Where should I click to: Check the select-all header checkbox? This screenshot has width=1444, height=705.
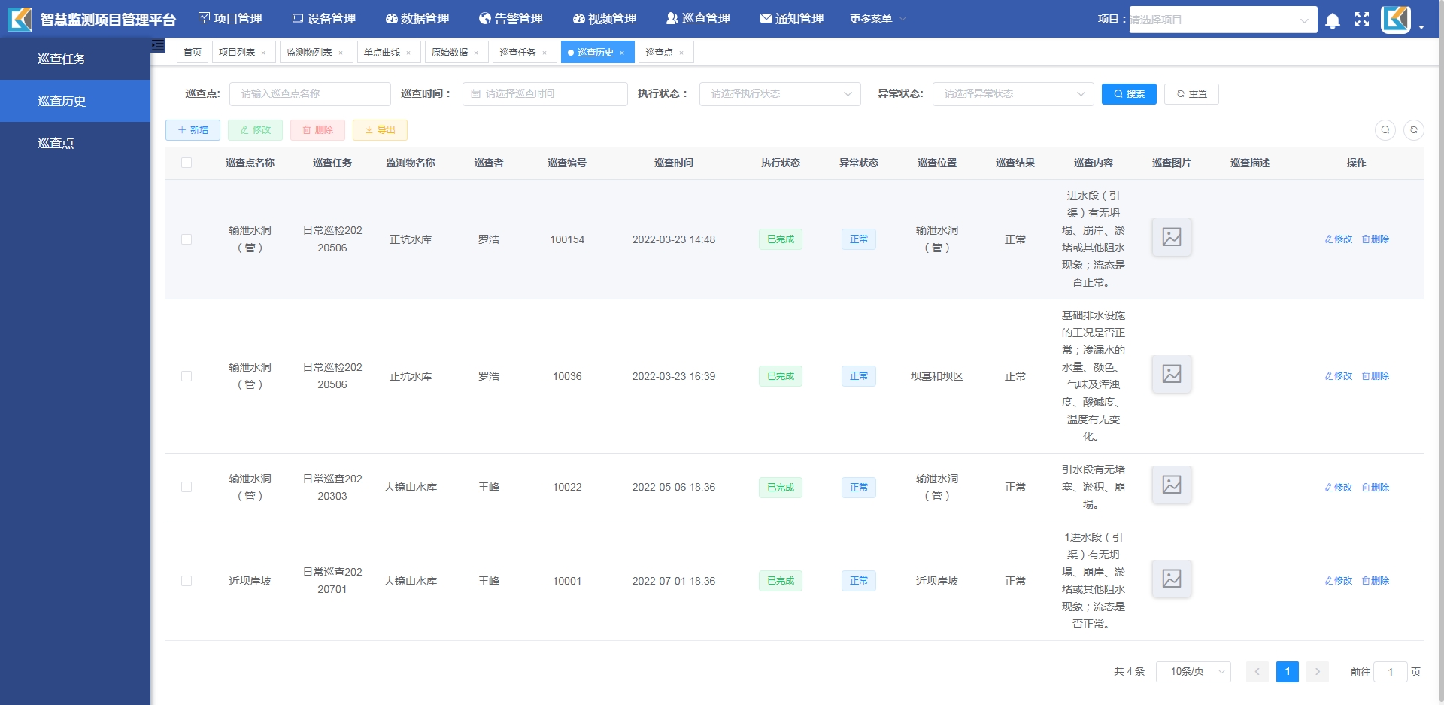[x=187, y=163]
